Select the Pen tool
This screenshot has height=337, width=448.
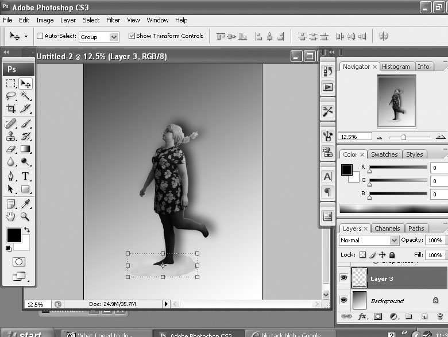click(x=10, y=176)
